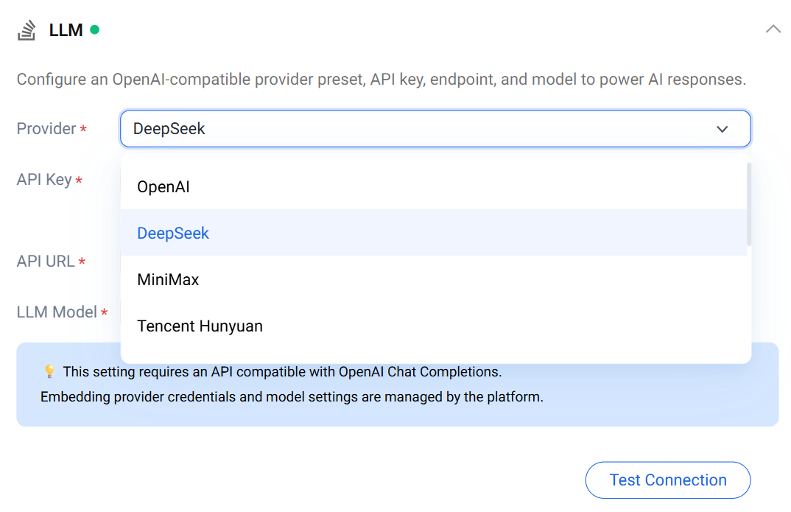Click the Provider field label
Screen dimensions: 791x512
pyautogui.click(x=46, y=129)
